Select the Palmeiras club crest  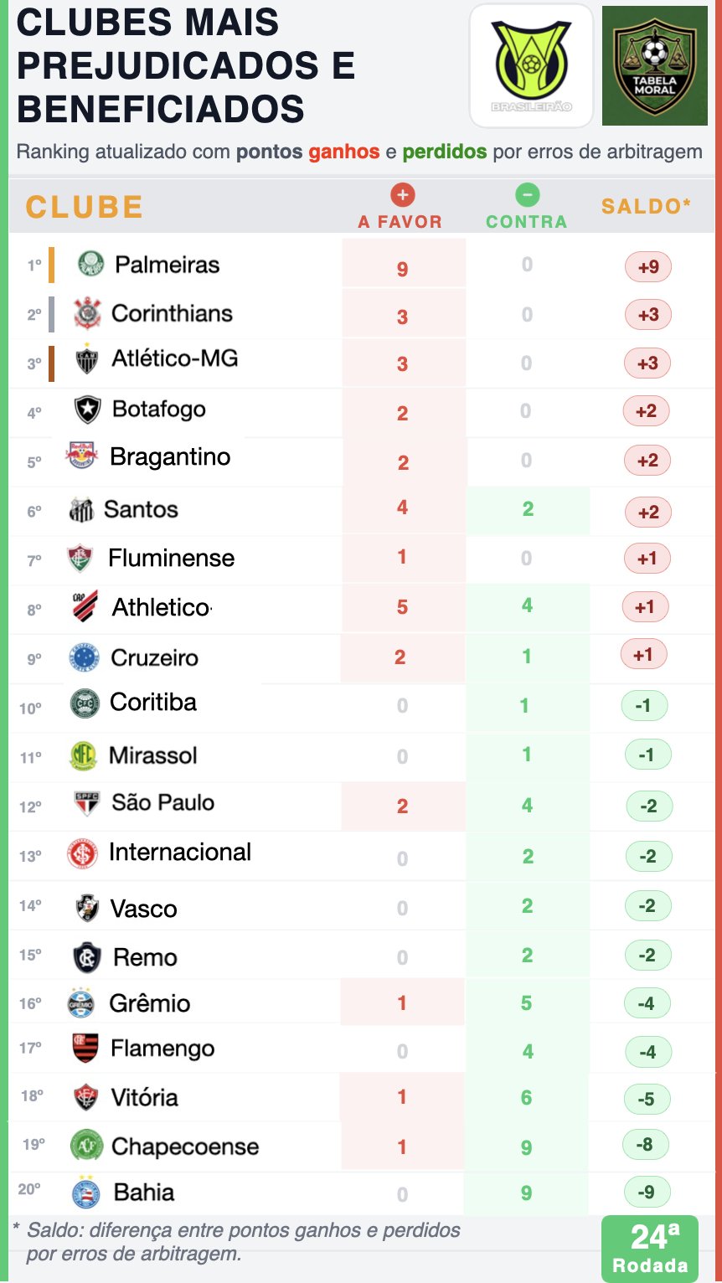click(x=91, y=265)
